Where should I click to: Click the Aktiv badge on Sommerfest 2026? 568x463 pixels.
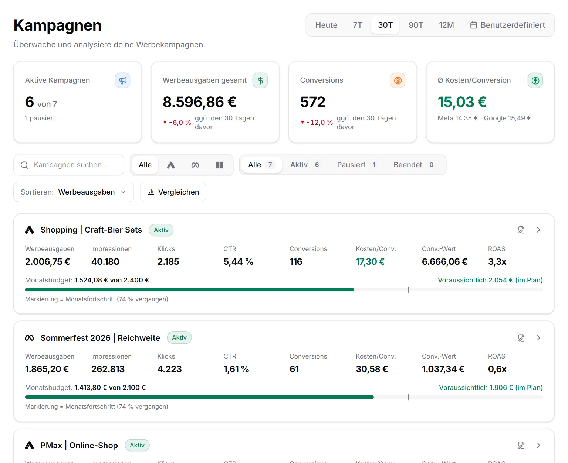[x=179, y=338]
